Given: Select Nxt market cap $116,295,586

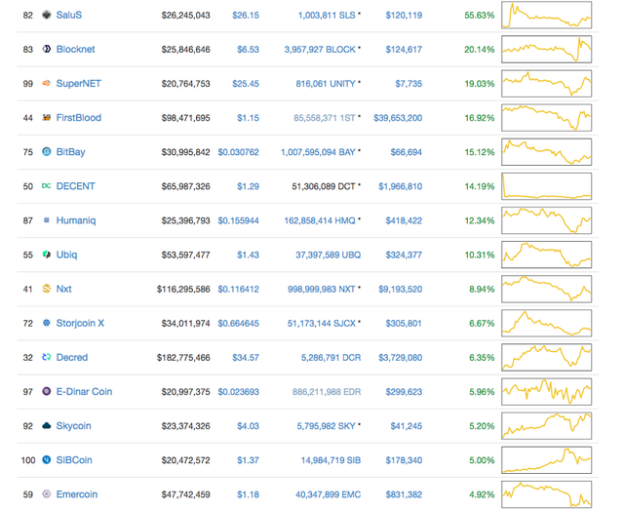Looking at the screenshot, I should coord(183,289).
